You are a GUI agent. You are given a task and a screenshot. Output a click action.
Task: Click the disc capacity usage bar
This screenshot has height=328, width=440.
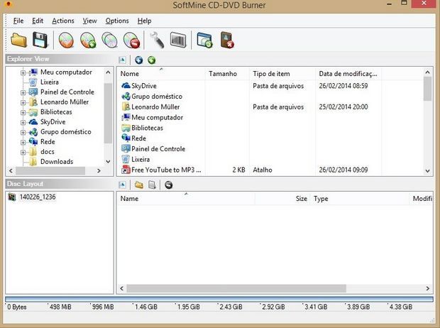(219, 300)
